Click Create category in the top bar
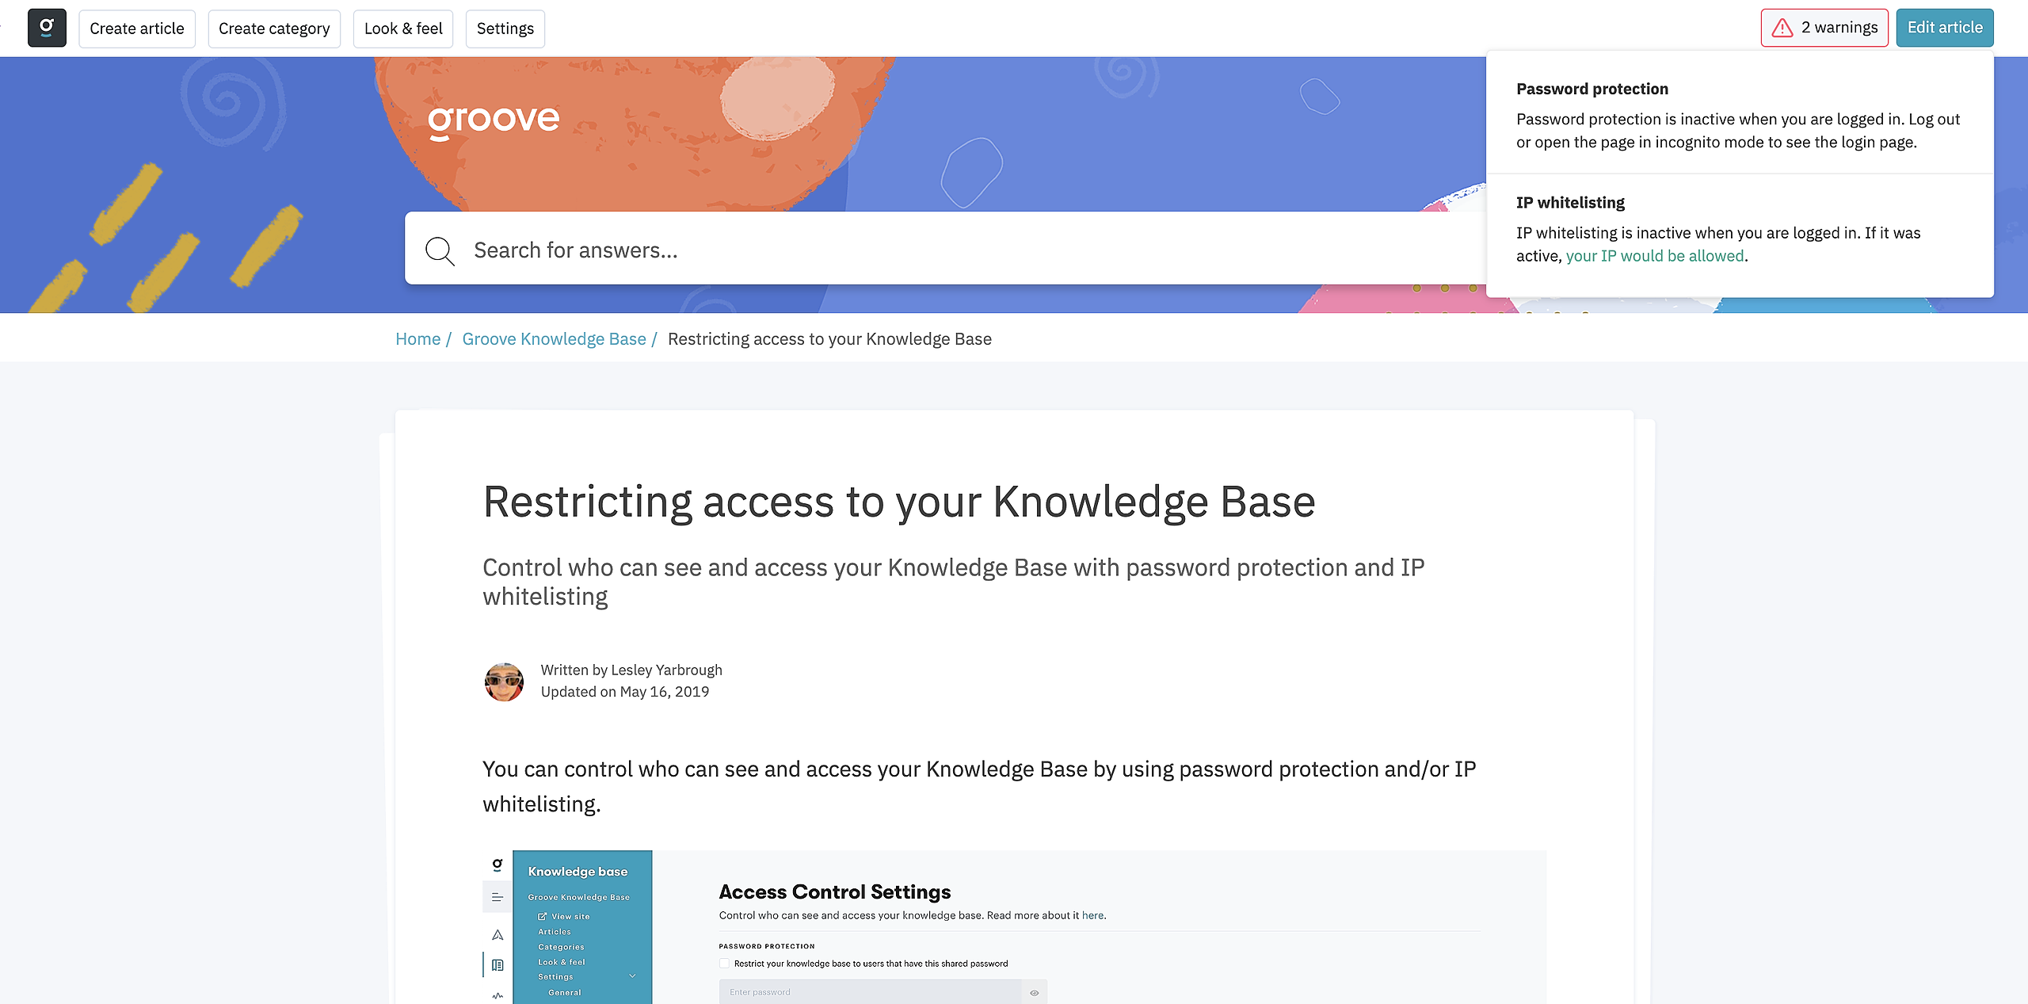 click(274, 29)
